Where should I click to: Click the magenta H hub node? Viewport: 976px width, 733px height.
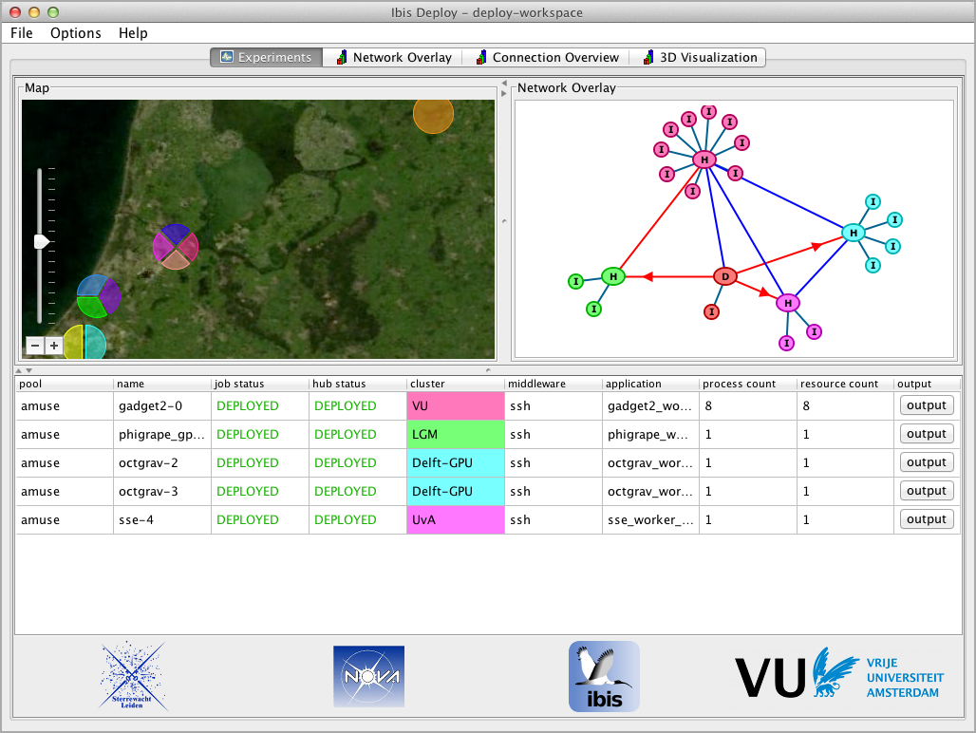[787, 303]
